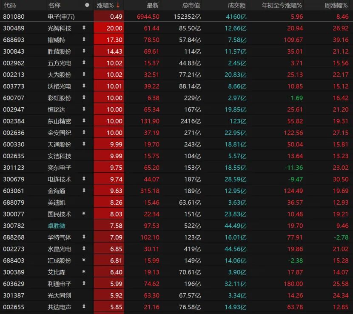Click the marker icon next to 天通股份
This screenshot has width=353, height=314.
coord(84,144)
